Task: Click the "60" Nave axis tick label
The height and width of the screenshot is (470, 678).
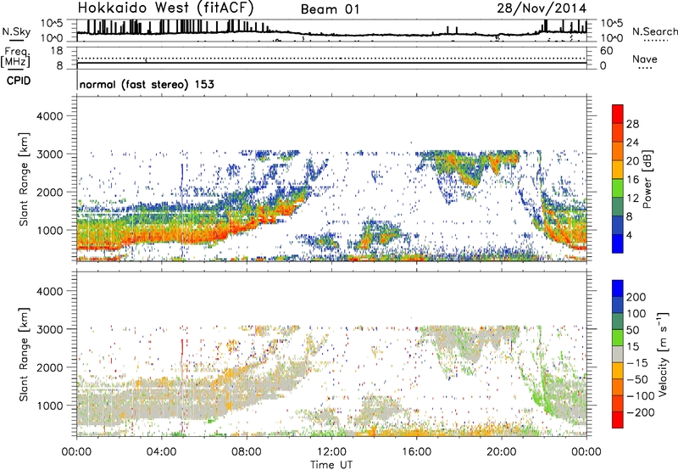Action: [607, 51]
